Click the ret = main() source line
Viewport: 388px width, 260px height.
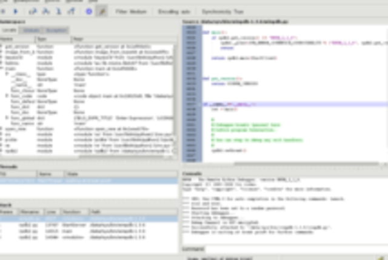click(x=224, y=109)
